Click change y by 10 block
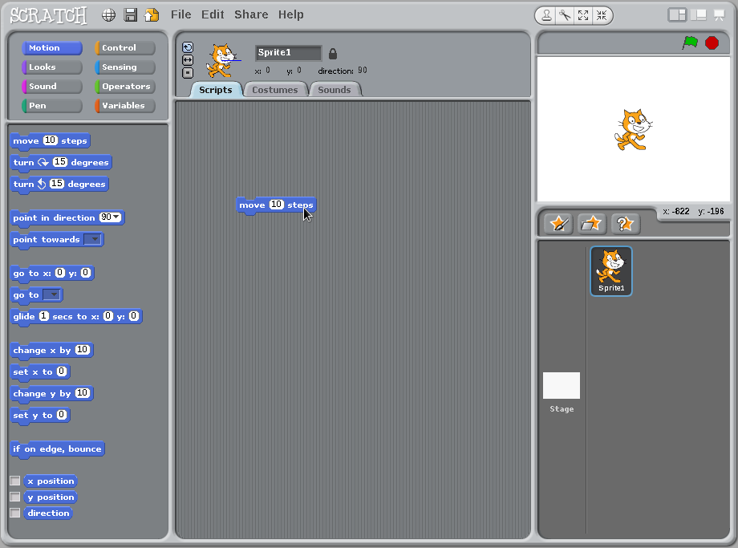Image resolution: width=738 pixels, height=548 pixels. pyautogui.click(x=52, y=393)
